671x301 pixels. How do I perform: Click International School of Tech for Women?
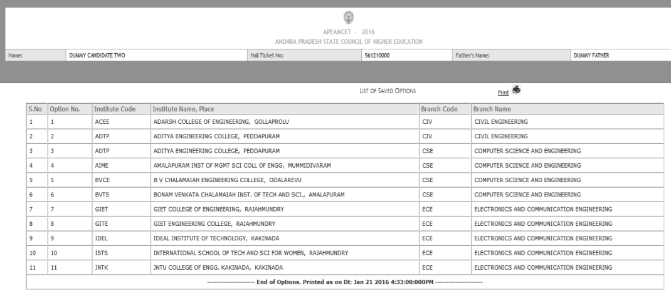pos(251,253)
